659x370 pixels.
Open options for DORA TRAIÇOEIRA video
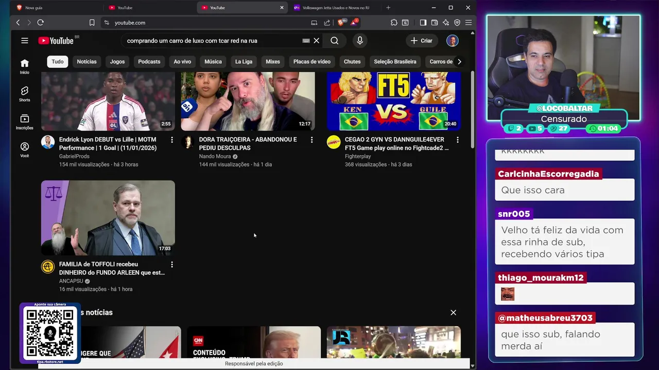pos(311,140)
